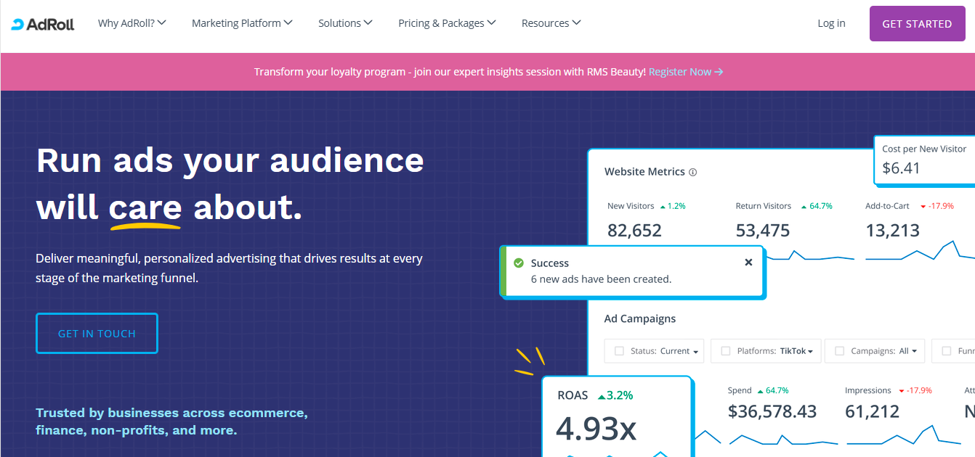
Task: Click the Website Metrics info icon
Action: (692, 173)
